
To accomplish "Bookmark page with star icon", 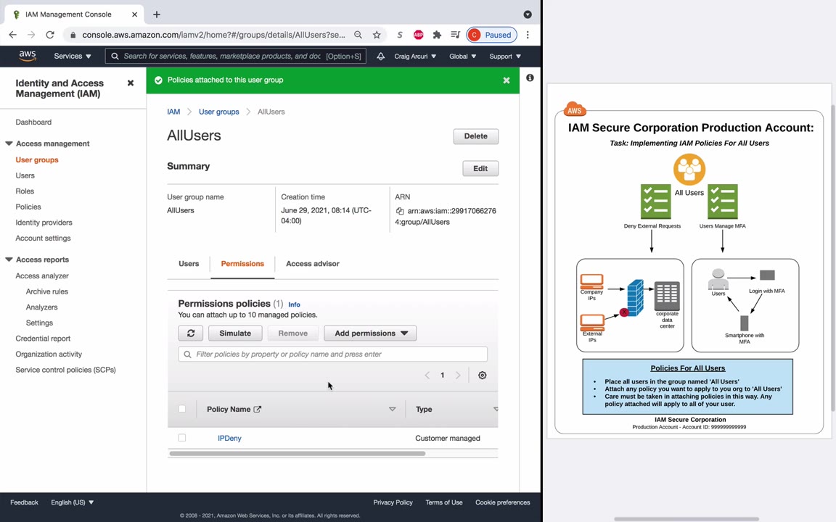I will click(x=377, y=35).
